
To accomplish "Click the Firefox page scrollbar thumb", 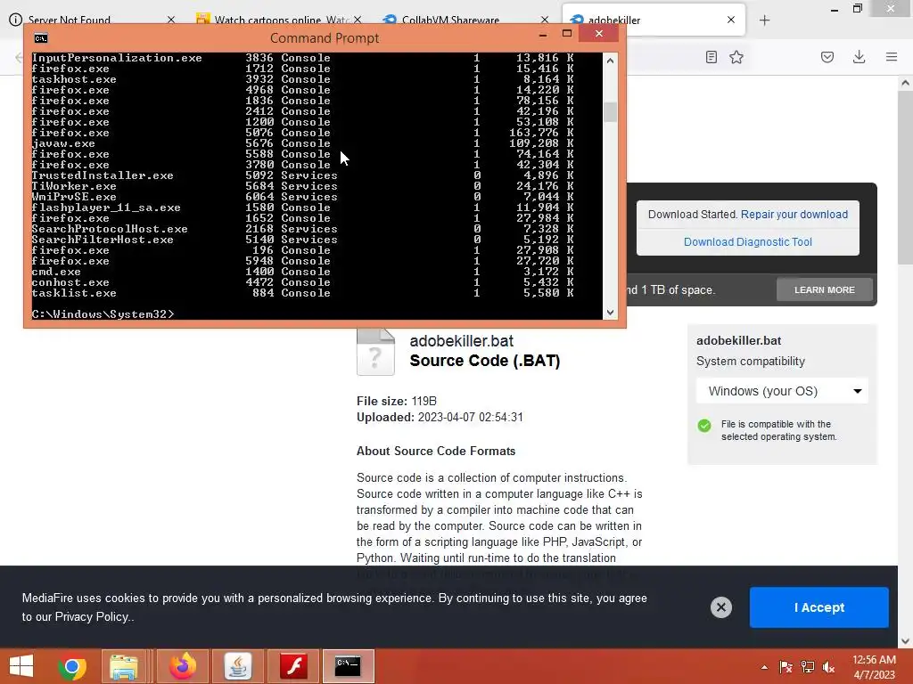I will (905, 177).
